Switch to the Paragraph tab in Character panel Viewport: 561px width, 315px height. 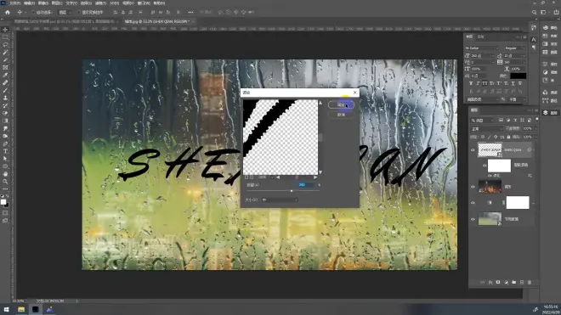481,37
